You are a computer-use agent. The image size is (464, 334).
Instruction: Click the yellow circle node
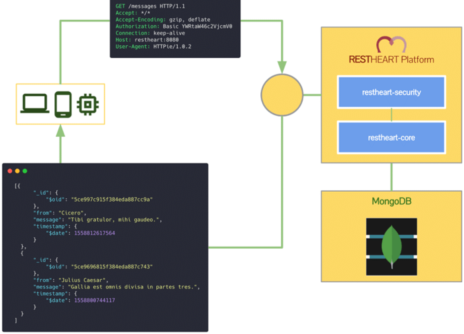282,95
